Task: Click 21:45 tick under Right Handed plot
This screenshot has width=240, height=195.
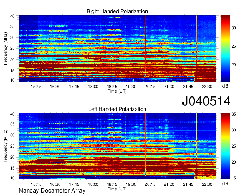Action: tap(188, 87)
